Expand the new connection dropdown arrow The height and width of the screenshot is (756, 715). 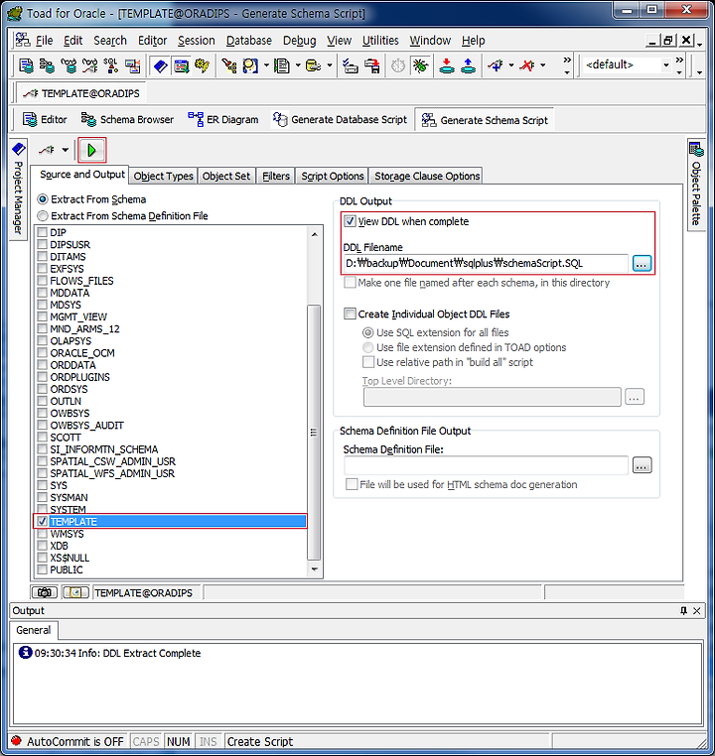(510, 65)
